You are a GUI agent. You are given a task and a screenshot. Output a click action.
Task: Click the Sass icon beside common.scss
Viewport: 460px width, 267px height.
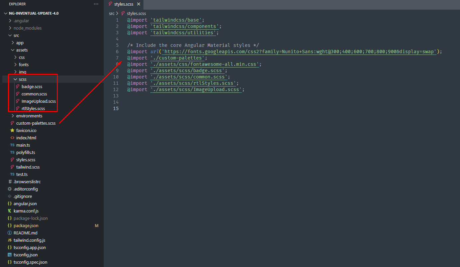[x=18, y=94]
